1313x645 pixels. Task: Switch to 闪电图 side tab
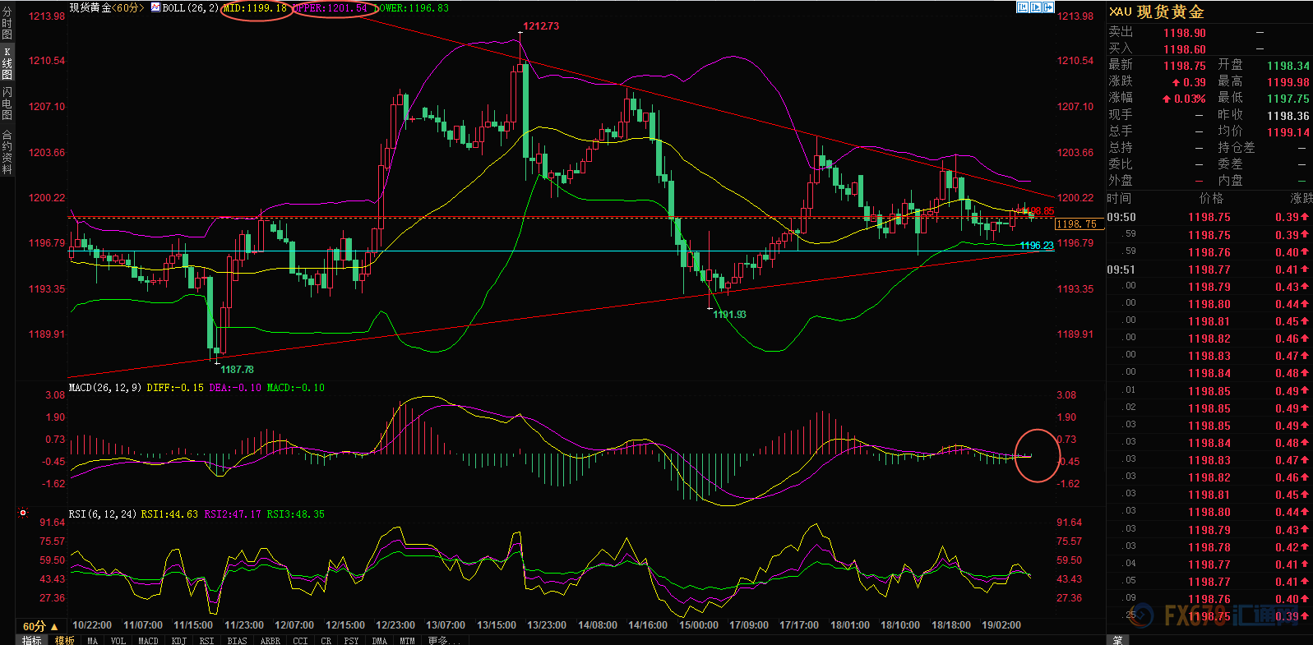7,104
